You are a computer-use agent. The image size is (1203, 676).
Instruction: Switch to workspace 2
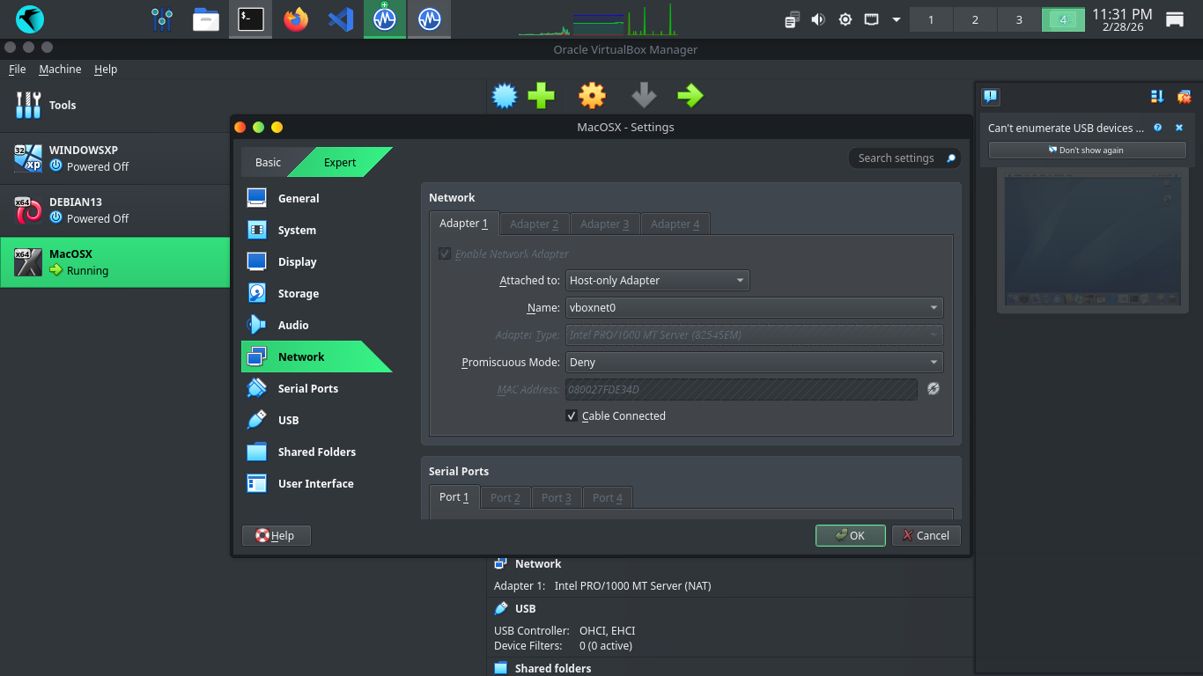pos(975,19)
